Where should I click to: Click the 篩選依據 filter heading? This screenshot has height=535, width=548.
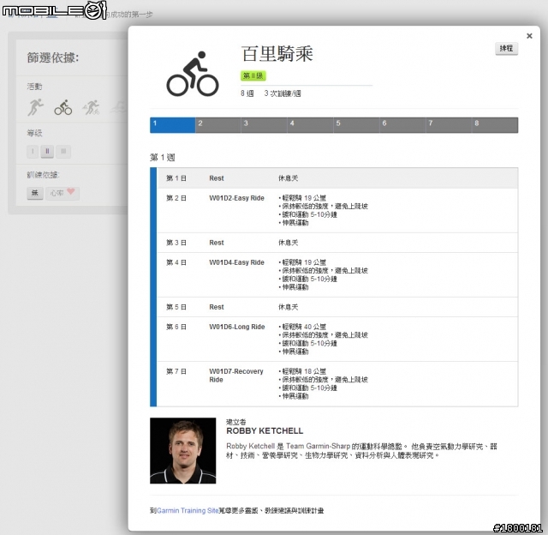pos(53,57)
